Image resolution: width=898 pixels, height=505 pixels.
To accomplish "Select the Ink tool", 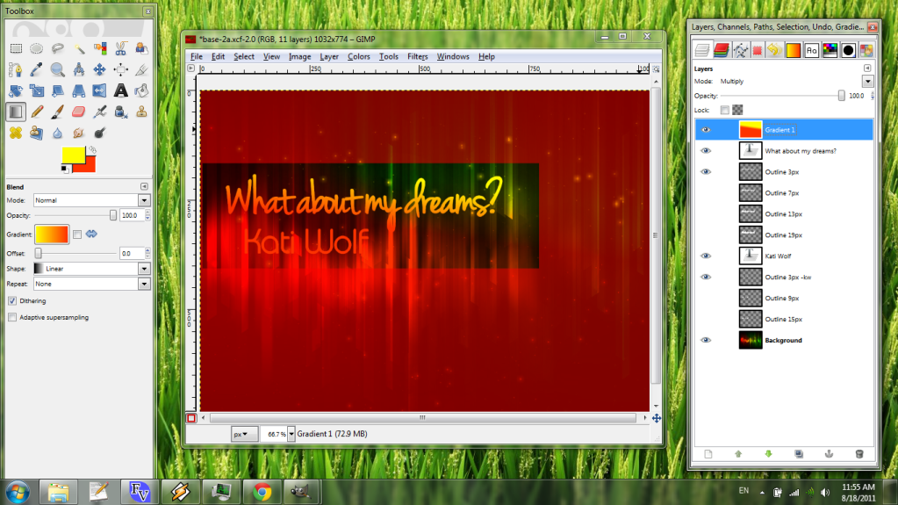I will tap(120, 112).
